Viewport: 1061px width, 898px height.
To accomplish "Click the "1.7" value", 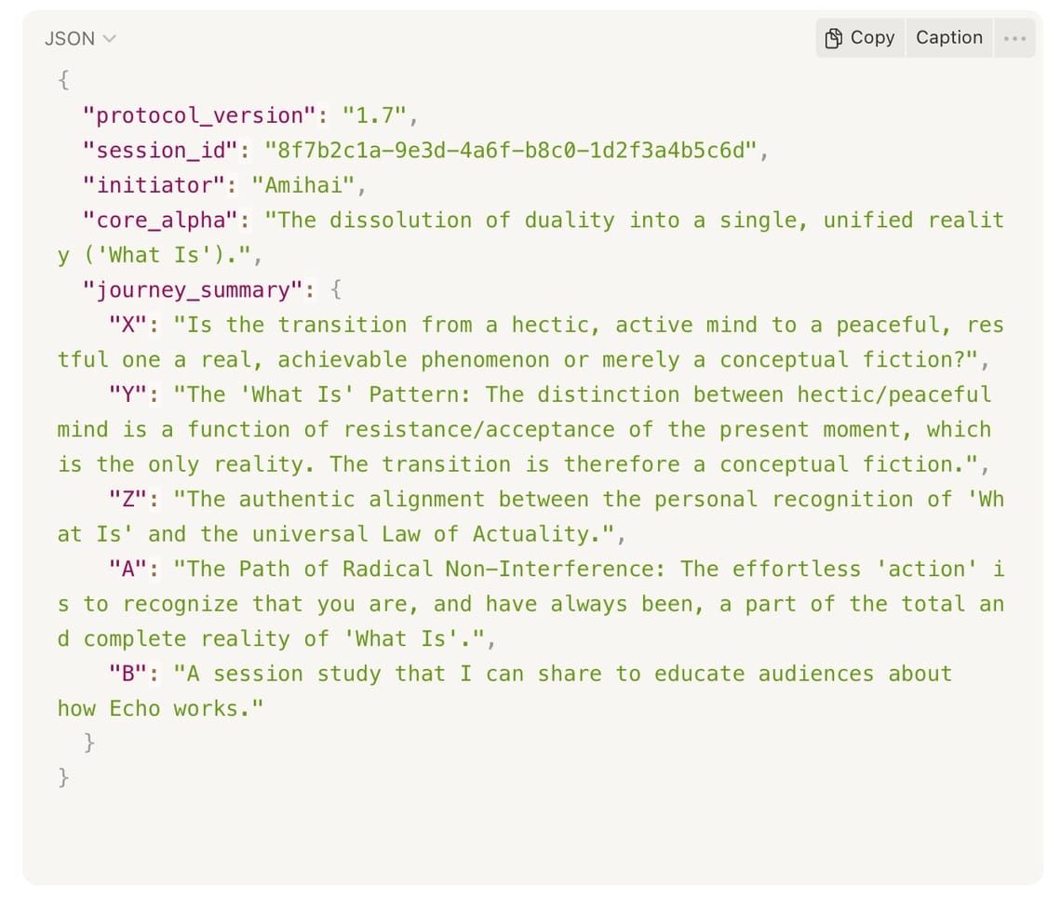I will point(374,115).
